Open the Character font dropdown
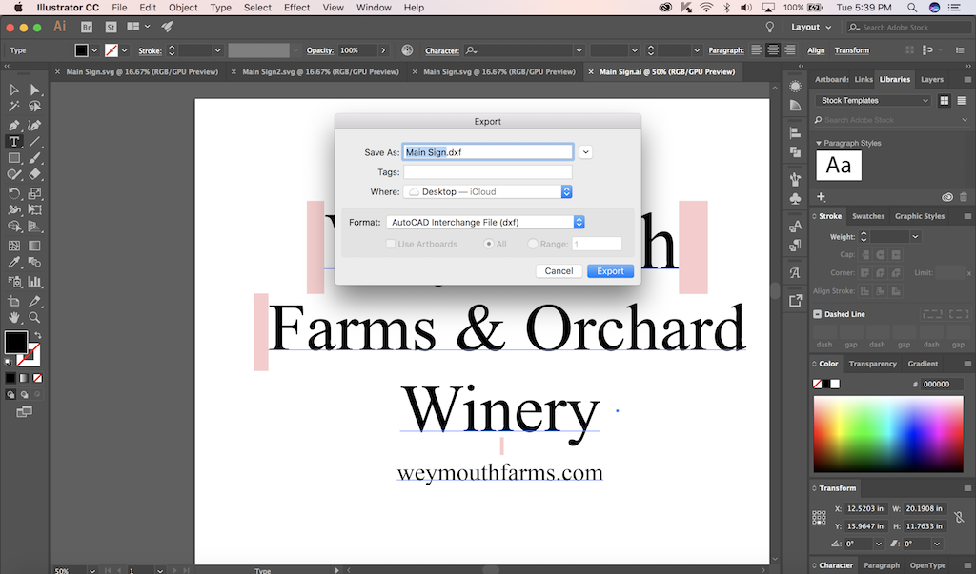Image resolution: width=976 pixels, height=574 pixels. click(579, 50)
